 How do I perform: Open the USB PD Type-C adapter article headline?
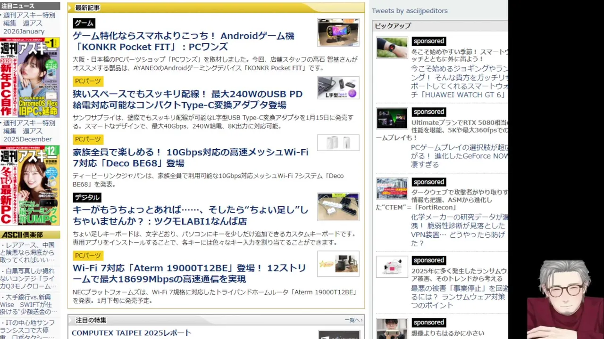pyautogui.click(x=188, y=99)
